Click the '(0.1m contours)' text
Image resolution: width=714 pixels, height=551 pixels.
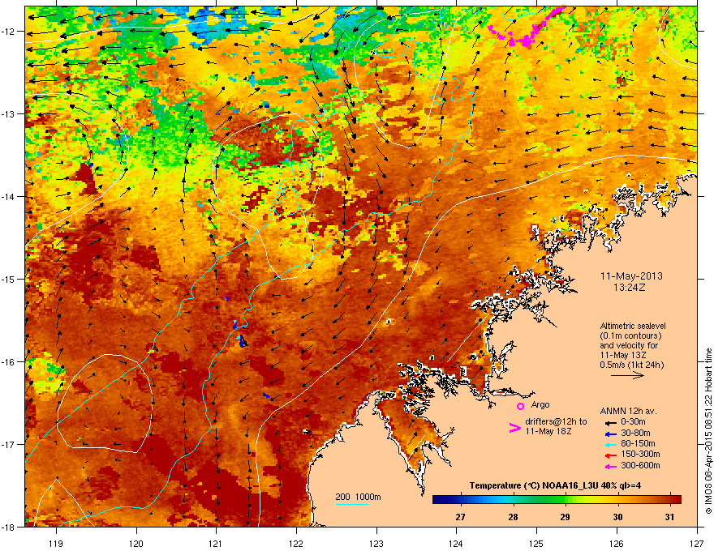[x=630, y=335]
